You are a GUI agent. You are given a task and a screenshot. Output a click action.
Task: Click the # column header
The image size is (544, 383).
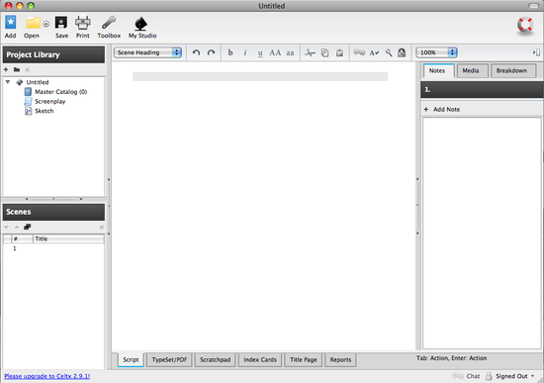[x=22, y=239]
